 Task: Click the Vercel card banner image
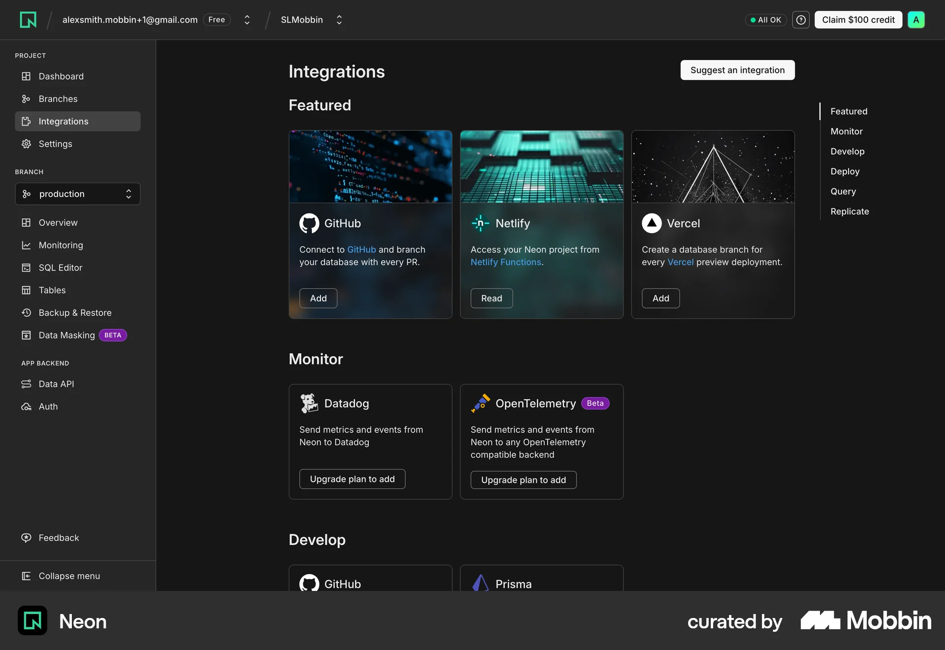(x=713, y=166)
